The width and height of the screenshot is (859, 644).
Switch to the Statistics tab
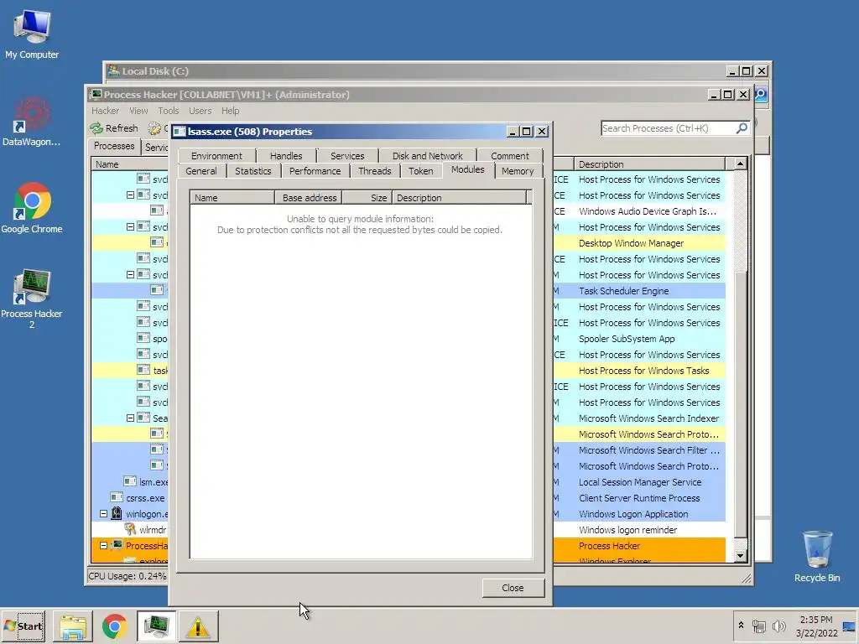[x=253, y=171]
